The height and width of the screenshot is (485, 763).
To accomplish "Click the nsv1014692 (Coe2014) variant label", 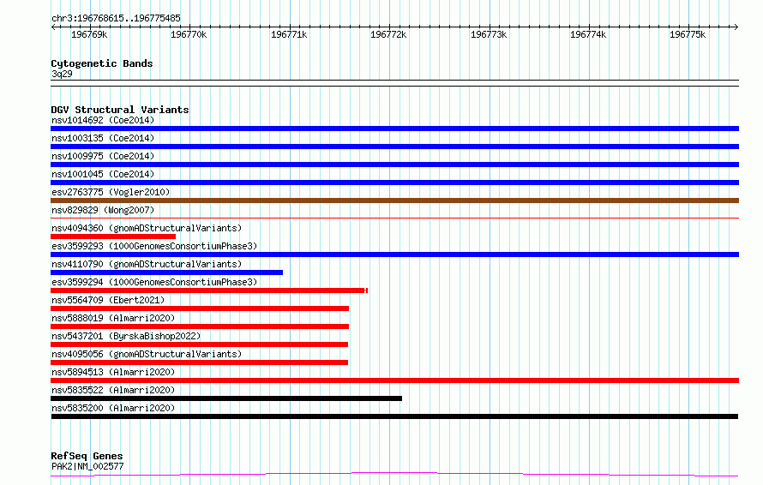I will click(x=103, y=120).
